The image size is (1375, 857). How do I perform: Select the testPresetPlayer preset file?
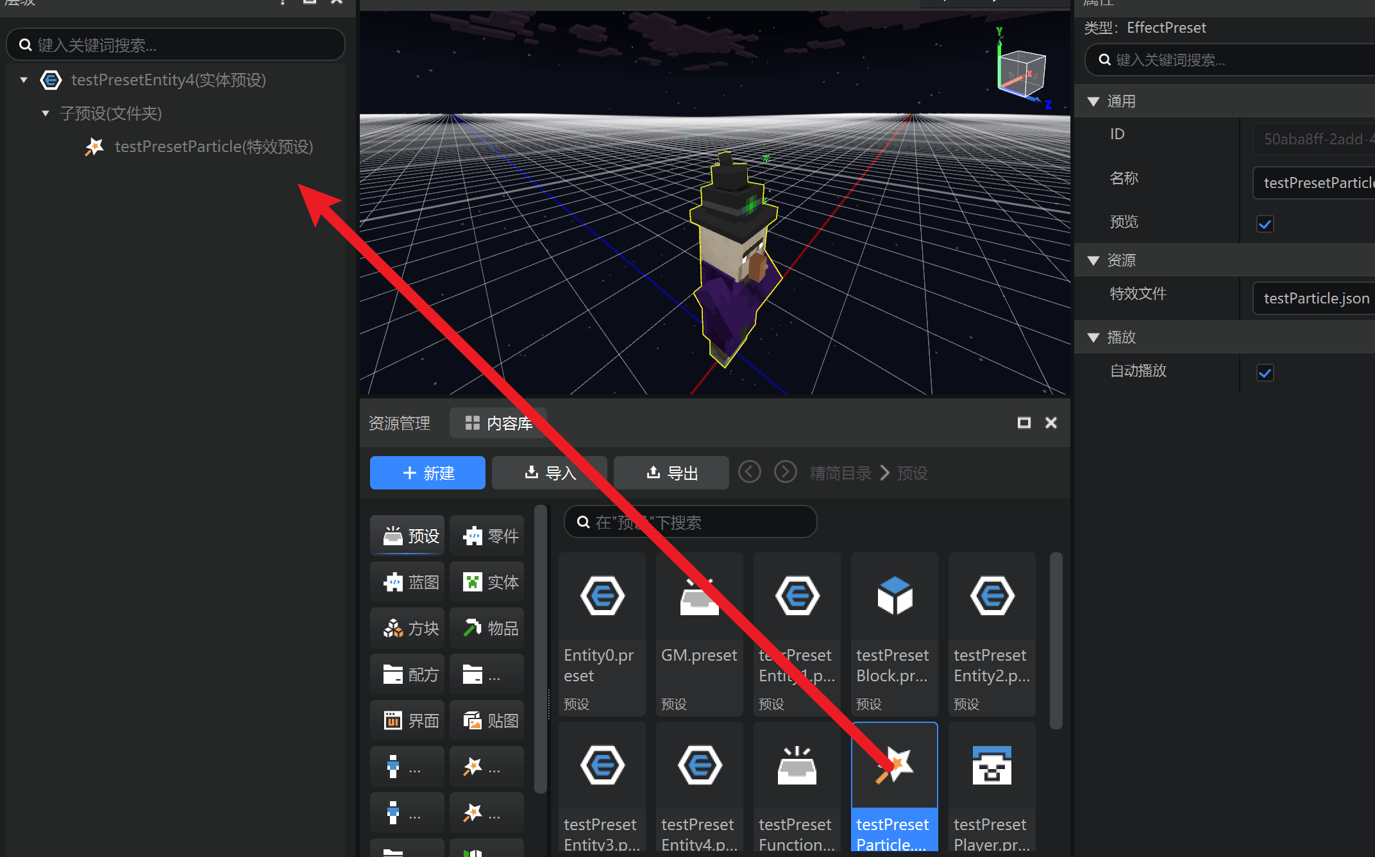[992, 788]
